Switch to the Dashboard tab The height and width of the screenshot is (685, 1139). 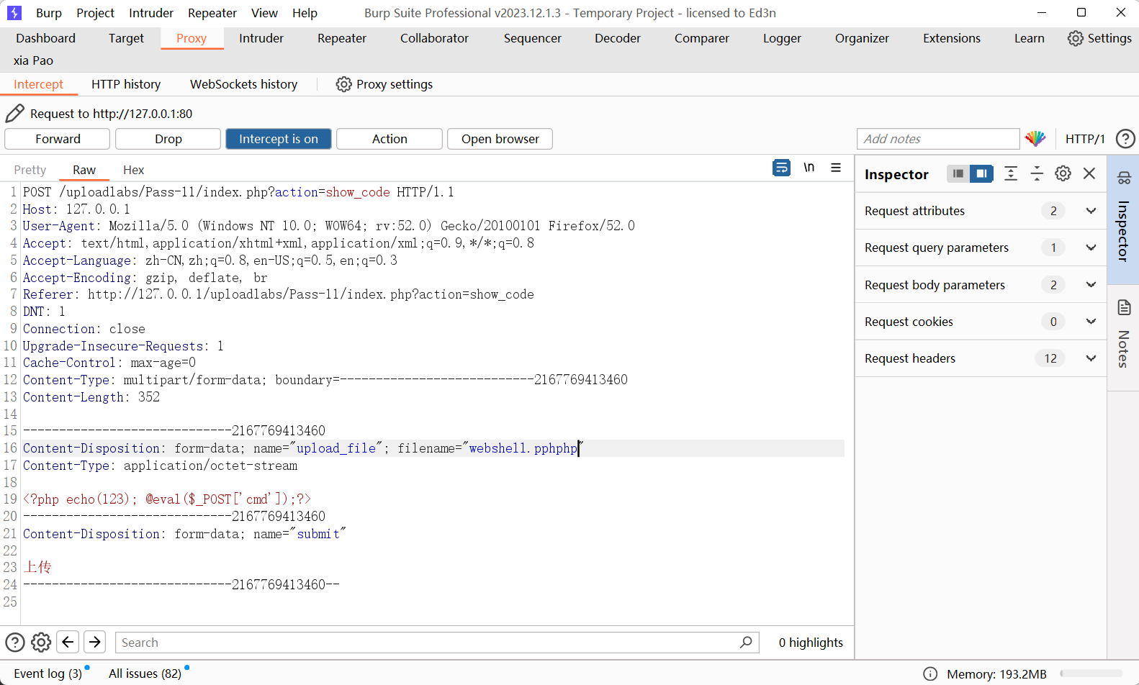(45, 38)
